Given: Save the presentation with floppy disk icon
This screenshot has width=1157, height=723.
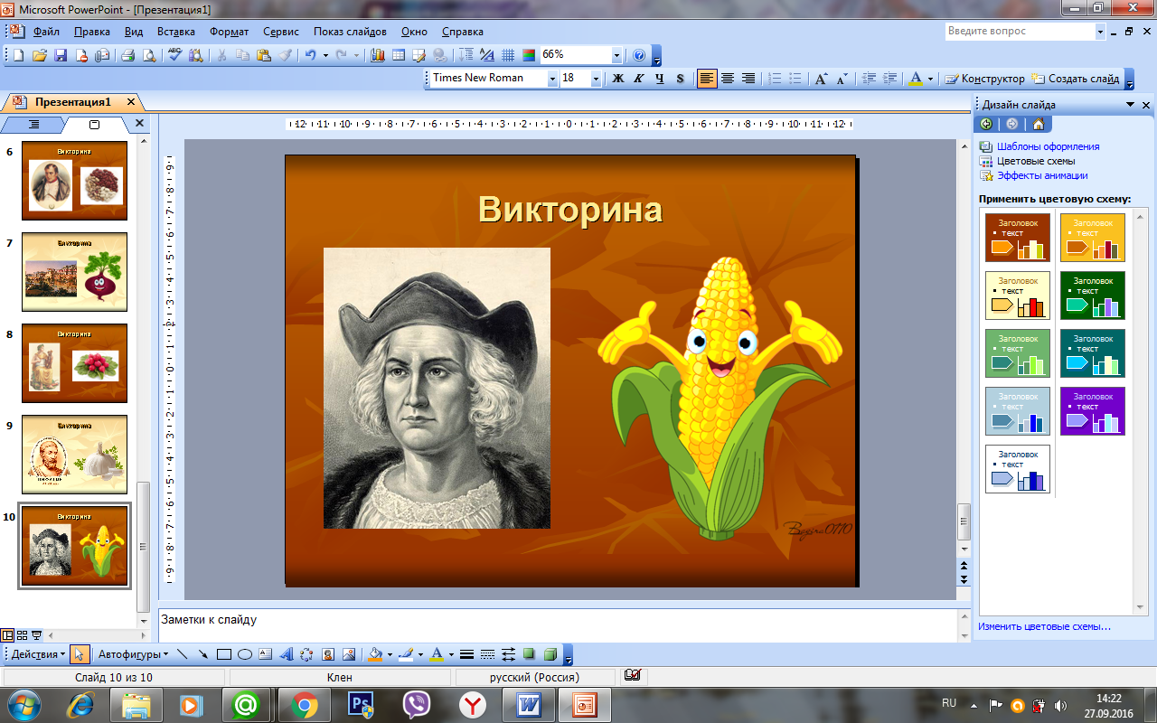Looking at the screenshot, I should (61, 55).
